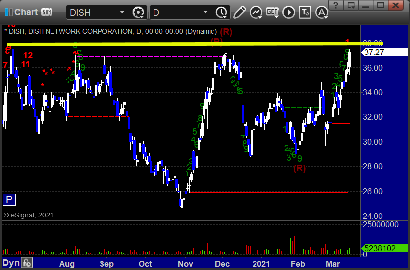Image resolution: width=410 pixels, height=270 pixels.
Task: Click the Sep label on time axis
Action: (106, 264)
